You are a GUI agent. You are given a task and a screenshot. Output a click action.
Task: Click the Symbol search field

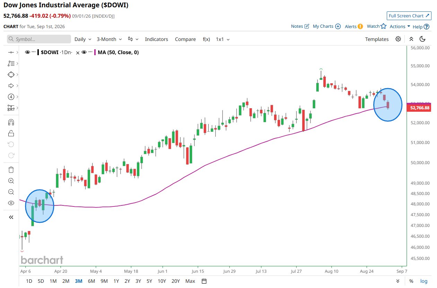tap(39, 39)
